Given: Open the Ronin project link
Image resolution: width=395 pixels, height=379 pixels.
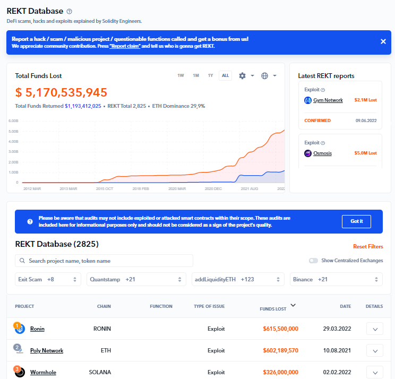Looking at the screenshot, I should pos(37,329).
